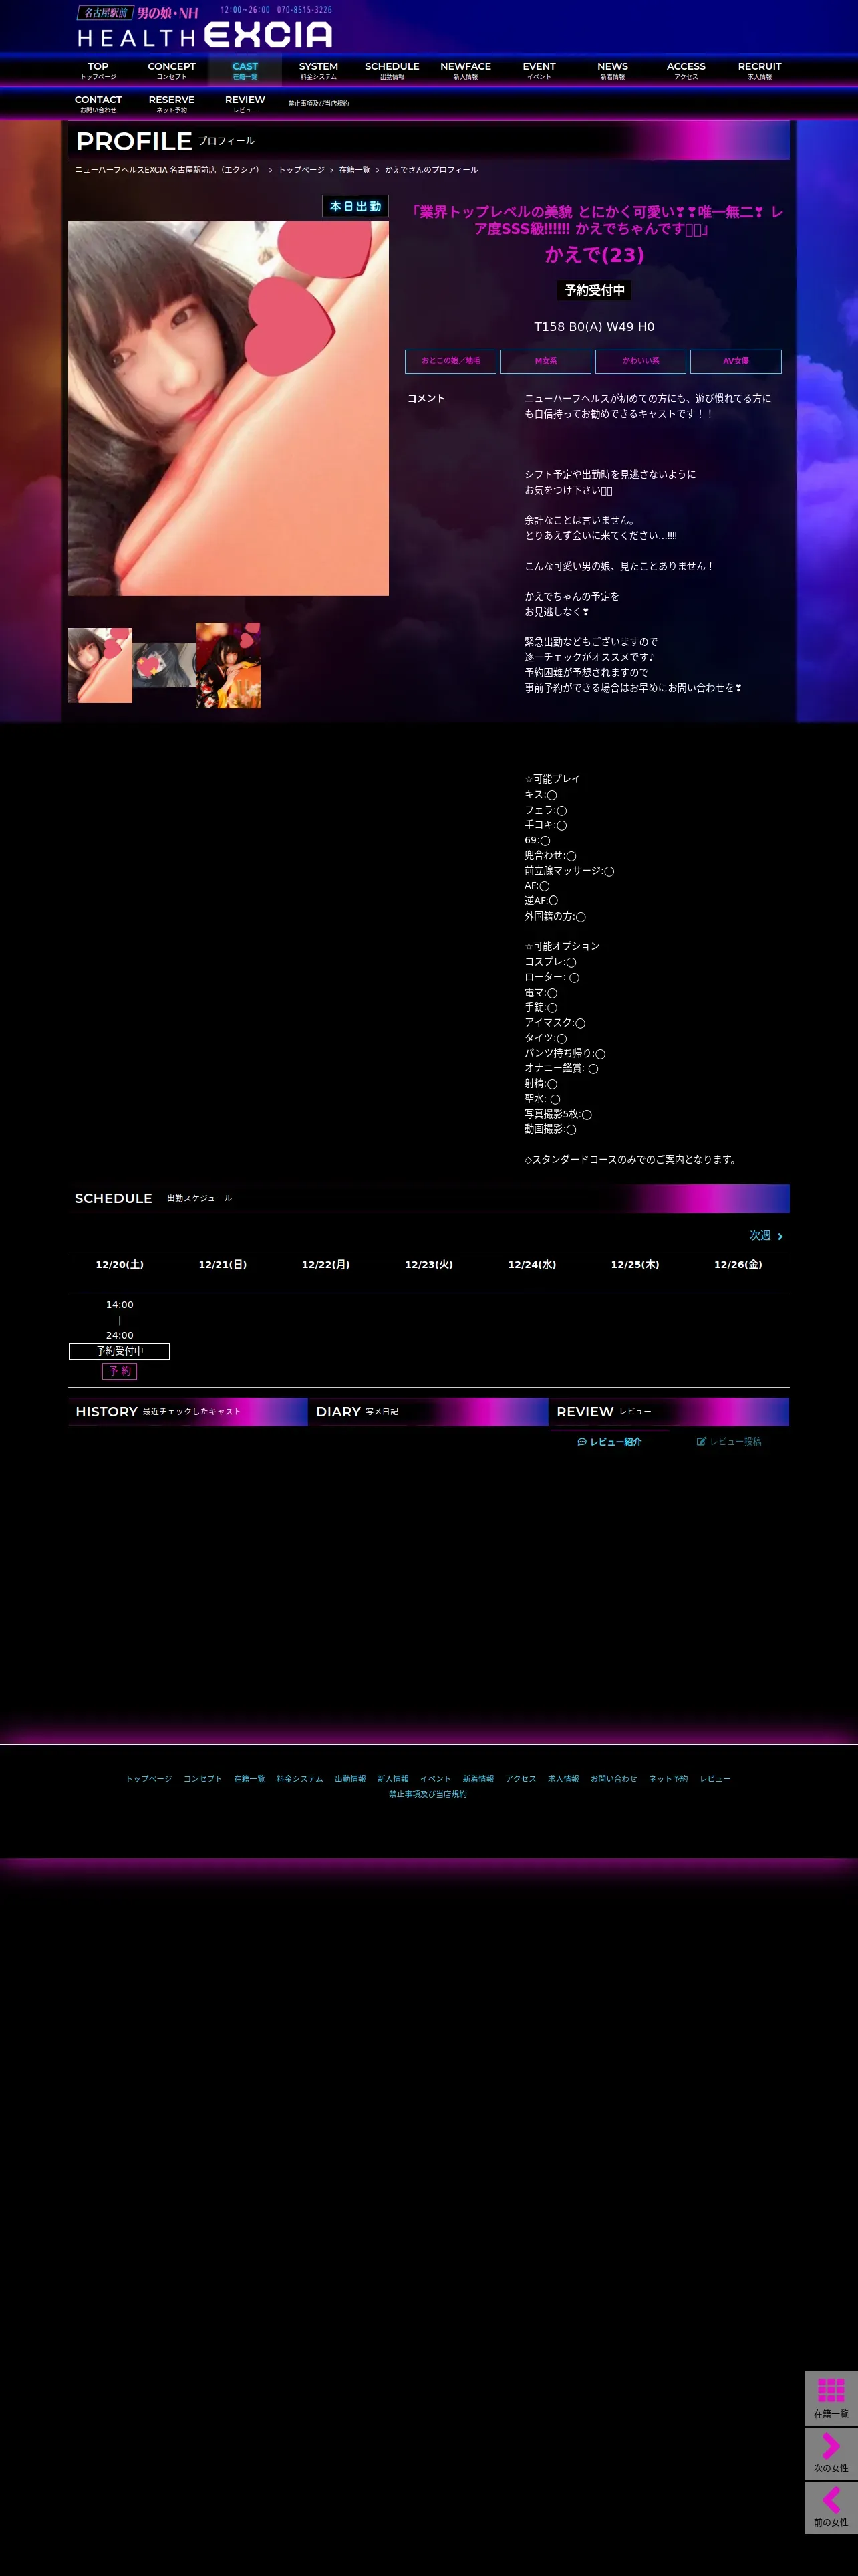The height and width of the screenshot is (2576, 858).
Task: Select the second profile thumbnail
Action: (x=164, y=665)
